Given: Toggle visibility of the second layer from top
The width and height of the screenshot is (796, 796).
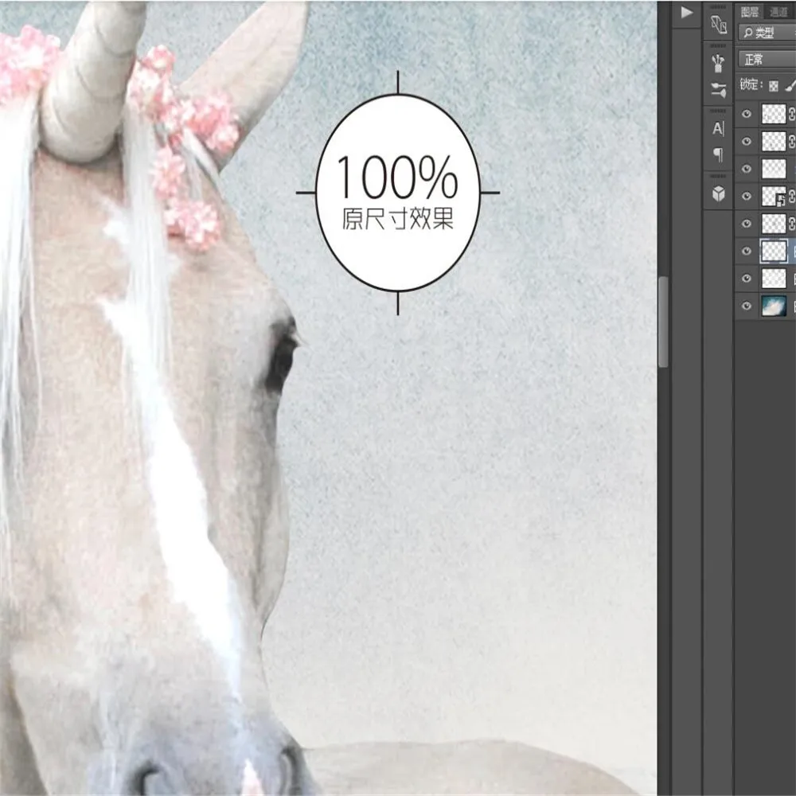Looking at the screenshot, I should [747, 141].
